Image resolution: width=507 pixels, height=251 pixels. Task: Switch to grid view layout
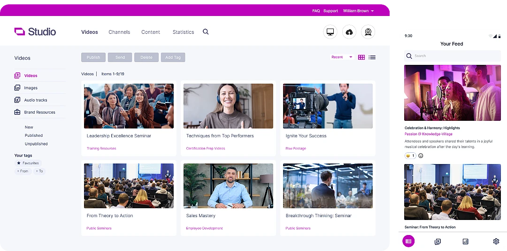point(361,57)
